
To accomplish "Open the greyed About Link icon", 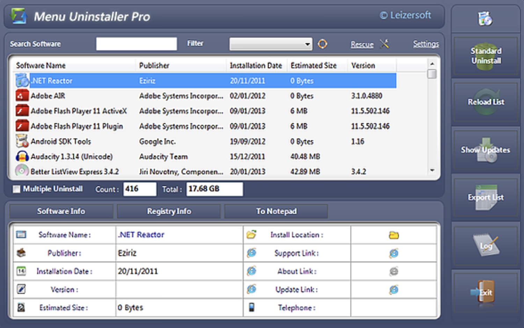I will 394,271.
